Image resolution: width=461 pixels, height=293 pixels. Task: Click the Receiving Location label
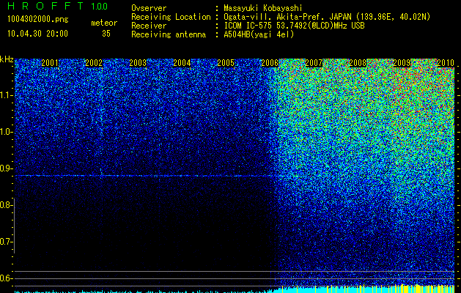coord(171,17)
